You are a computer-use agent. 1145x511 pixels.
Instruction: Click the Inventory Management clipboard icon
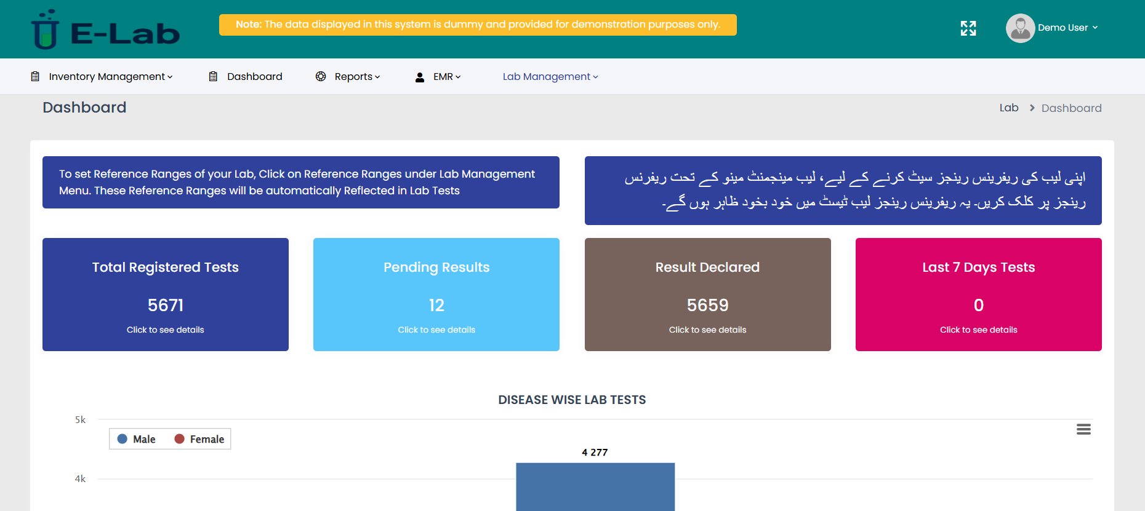tap(35, 77)
